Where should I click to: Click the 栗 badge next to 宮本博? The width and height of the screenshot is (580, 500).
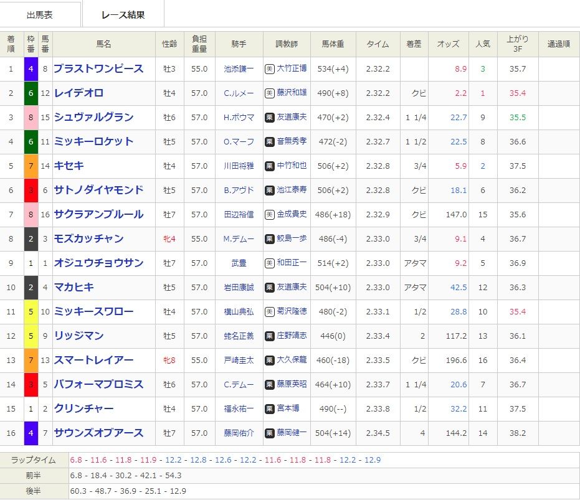pos(269,409)
